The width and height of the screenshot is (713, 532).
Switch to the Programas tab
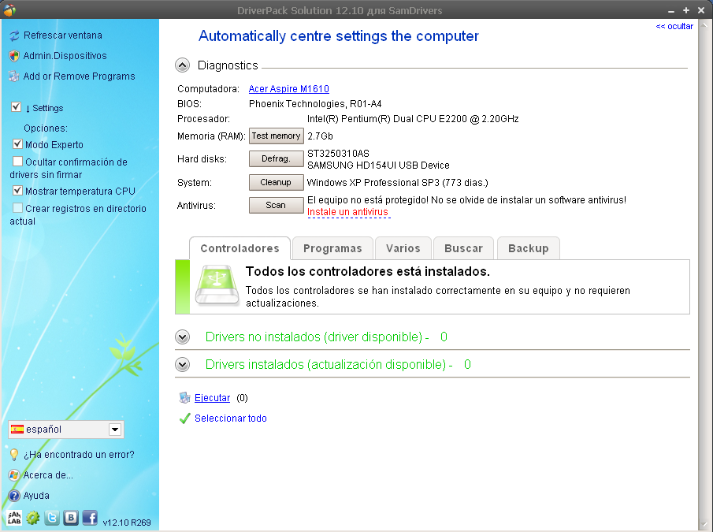[332, 247]
